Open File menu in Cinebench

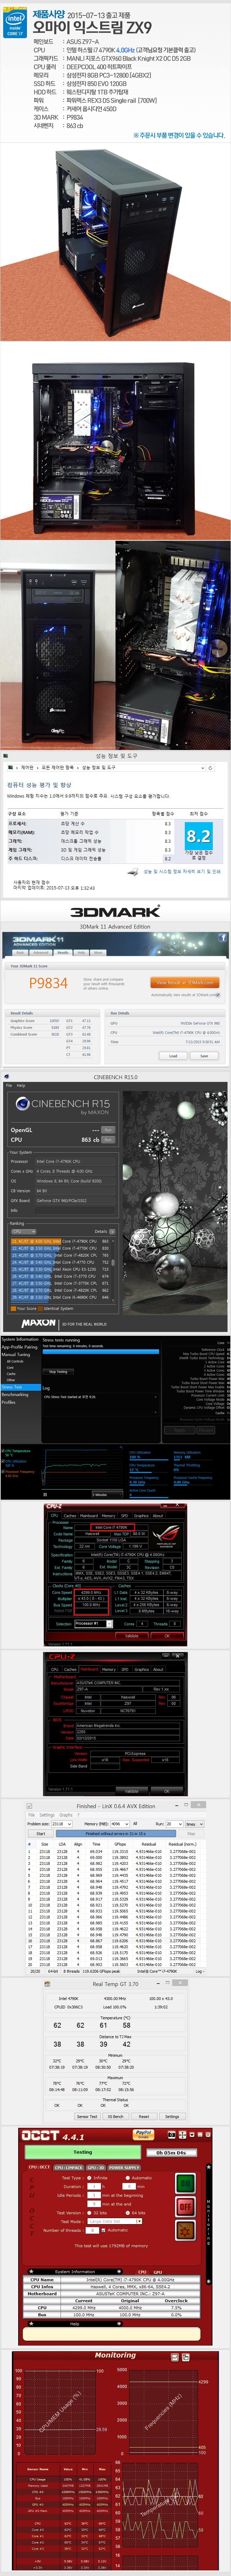pyautogui.click(x=9, y=1086)
